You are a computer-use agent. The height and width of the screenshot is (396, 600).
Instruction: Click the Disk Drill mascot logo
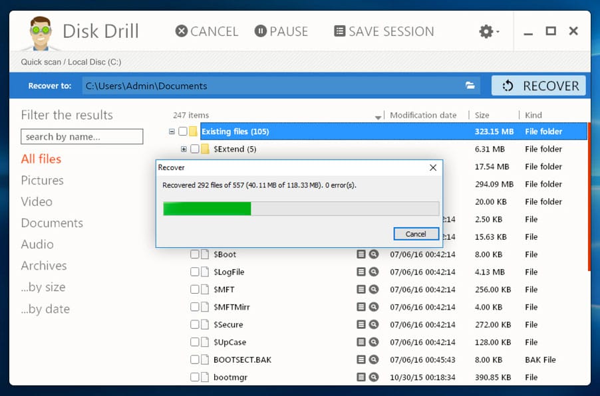click(x=38, y=32)
